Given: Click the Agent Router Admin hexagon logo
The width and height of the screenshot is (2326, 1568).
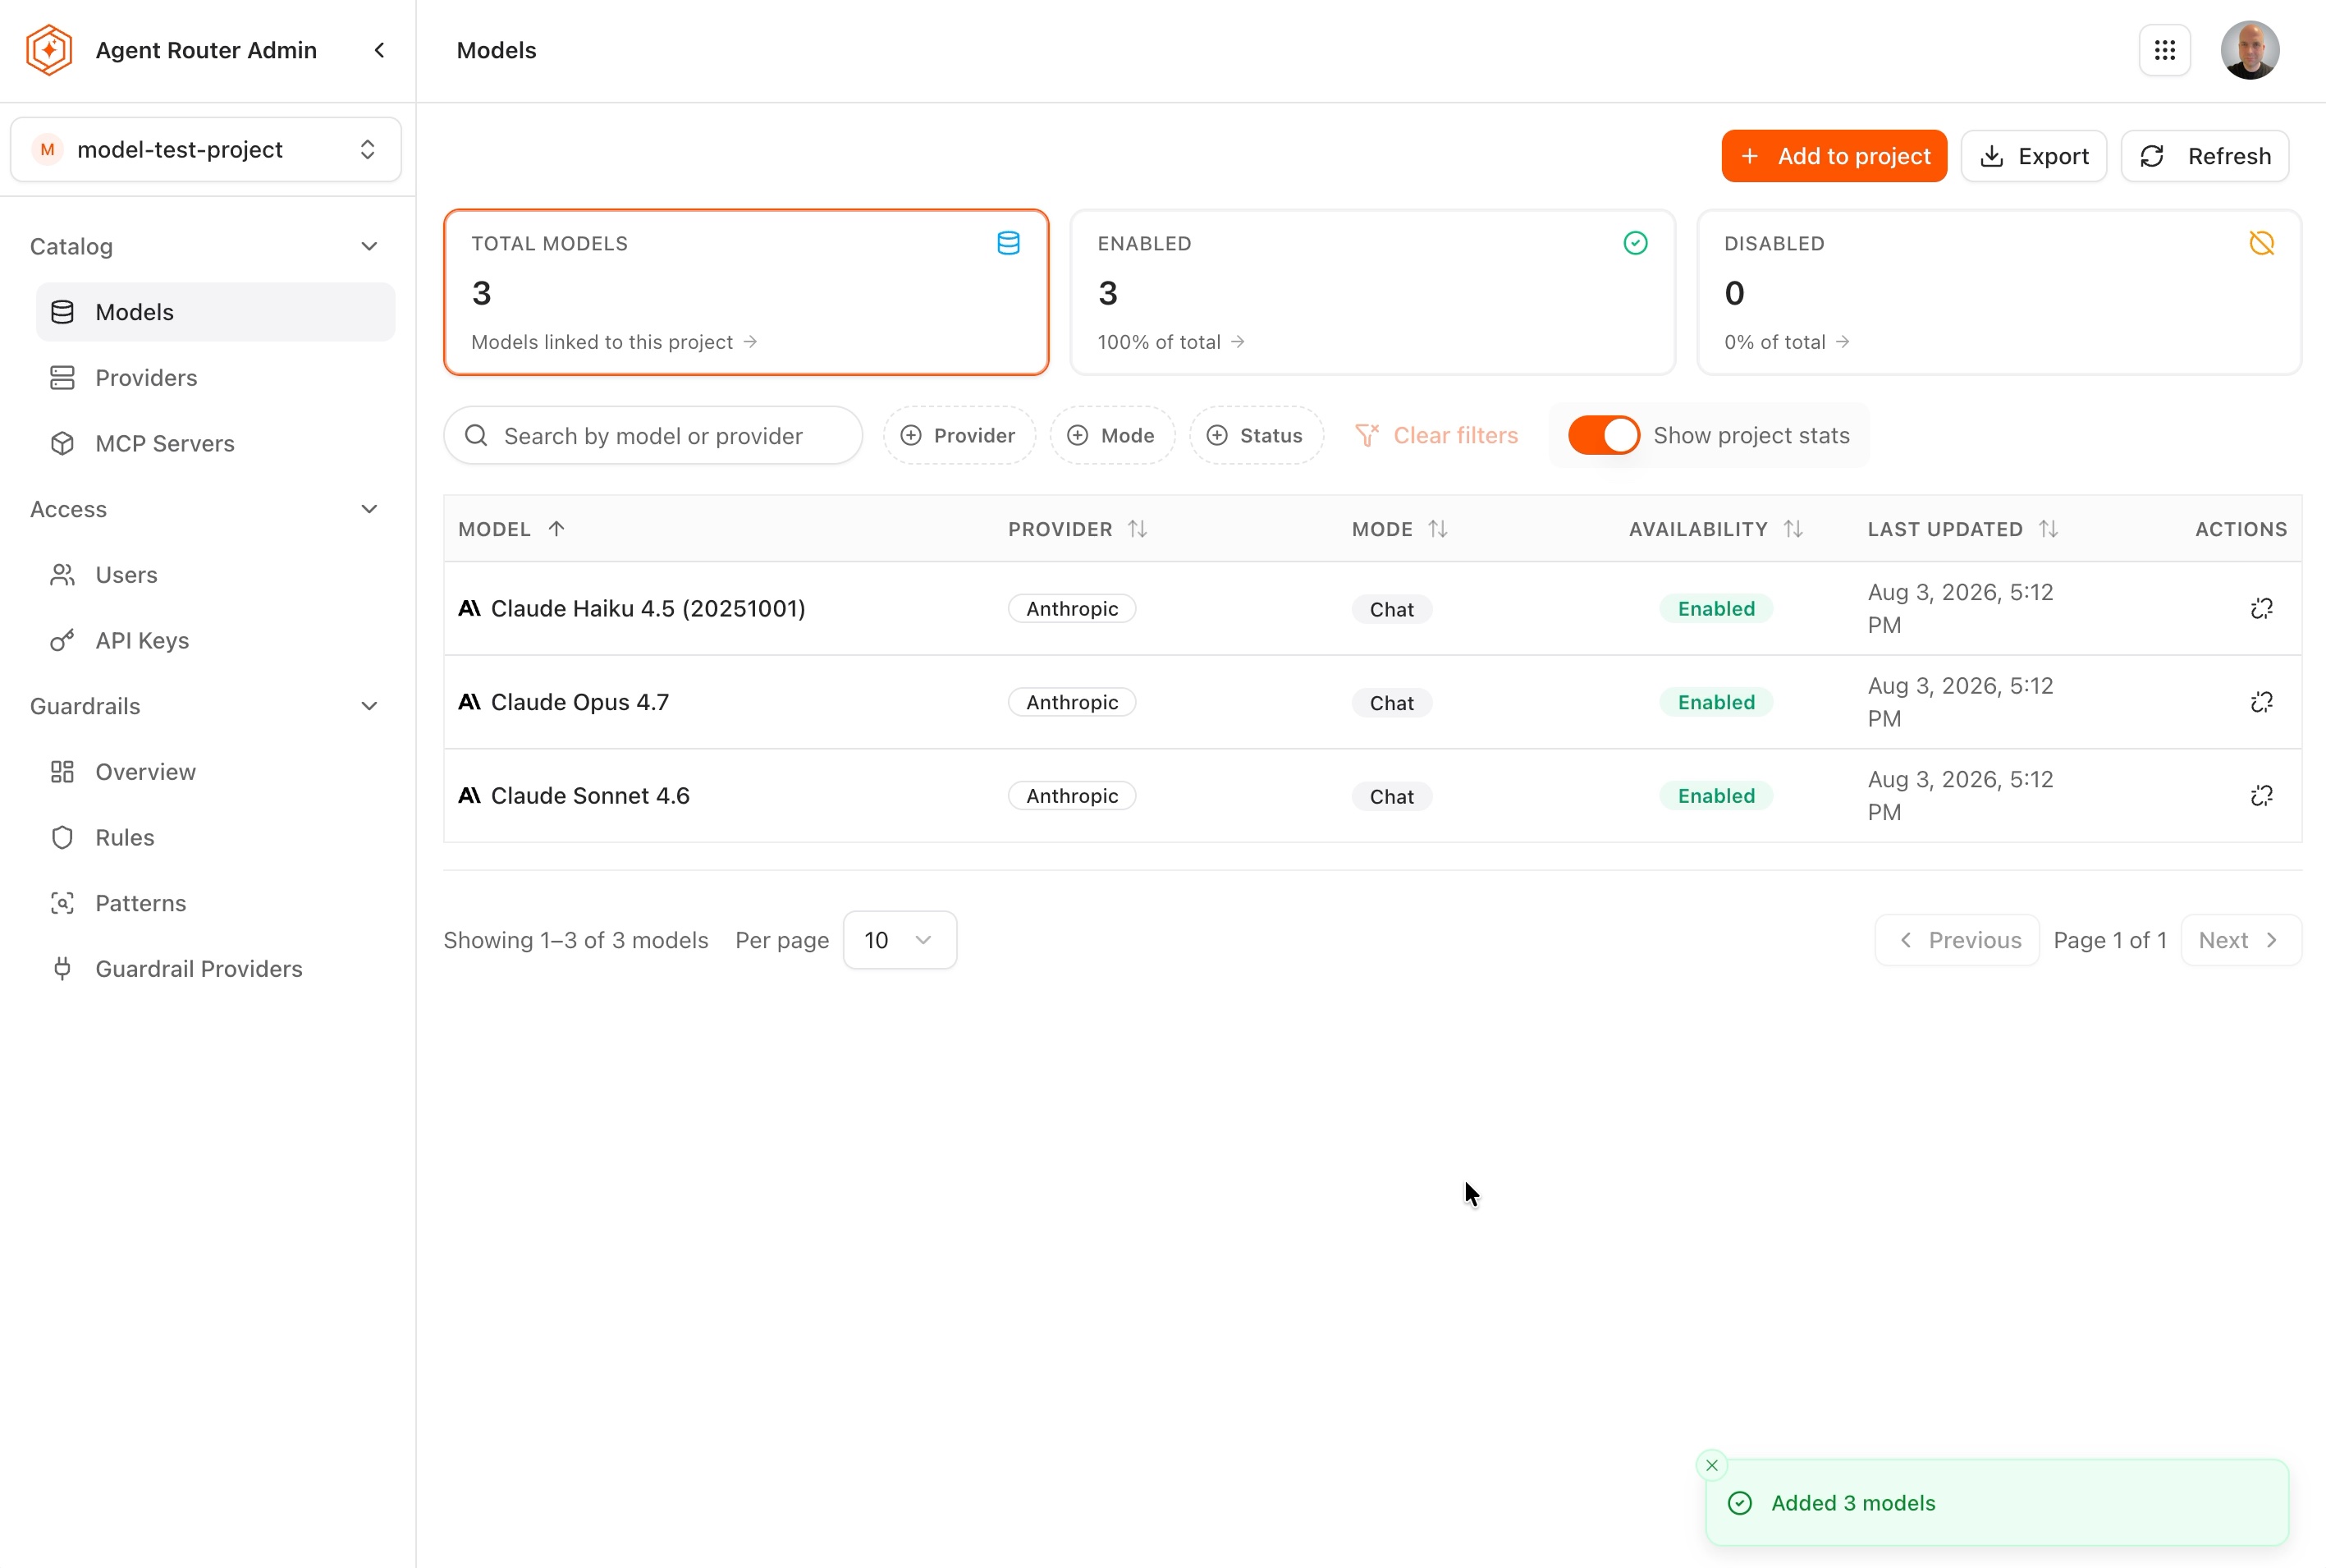Looking at the screenshot, I should pos(49,50).
